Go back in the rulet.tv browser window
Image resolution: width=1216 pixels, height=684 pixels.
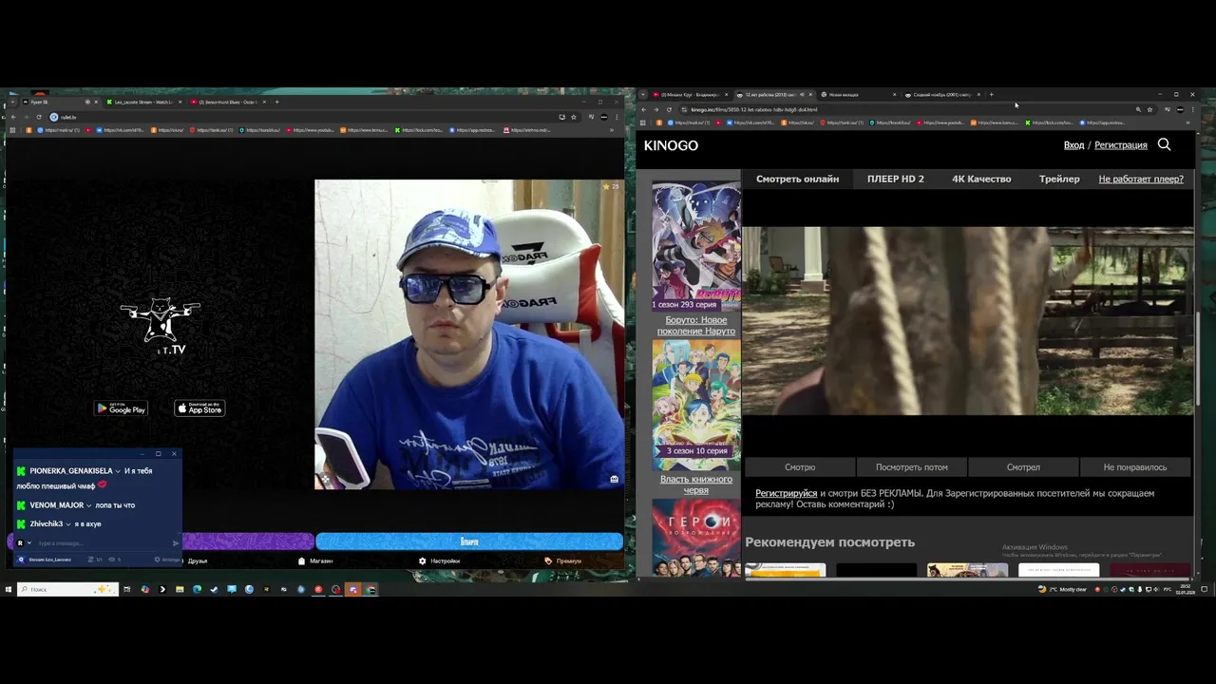tap(13, 117)
